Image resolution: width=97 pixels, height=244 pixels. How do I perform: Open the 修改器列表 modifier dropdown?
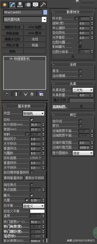pos(25,20)
